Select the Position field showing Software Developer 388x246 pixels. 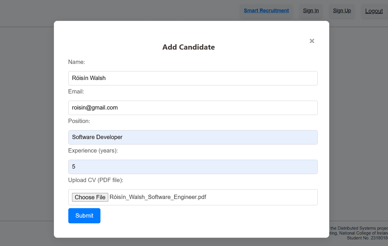pos(193,137)
